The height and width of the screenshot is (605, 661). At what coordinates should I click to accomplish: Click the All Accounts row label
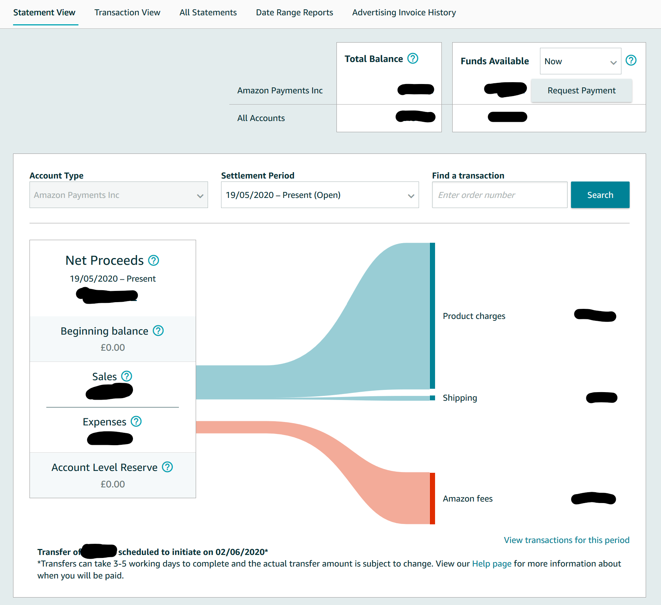pyautogui.click(x=261, y=118)
